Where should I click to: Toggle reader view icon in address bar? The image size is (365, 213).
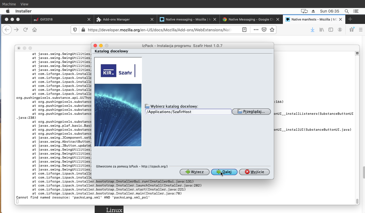(244, 30)
